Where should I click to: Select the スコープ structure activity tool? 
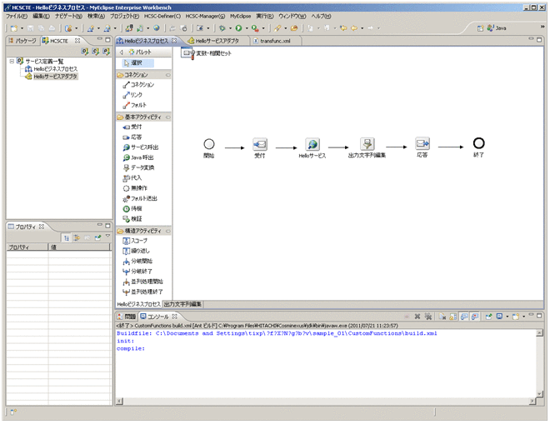click(x=139, y=240)
